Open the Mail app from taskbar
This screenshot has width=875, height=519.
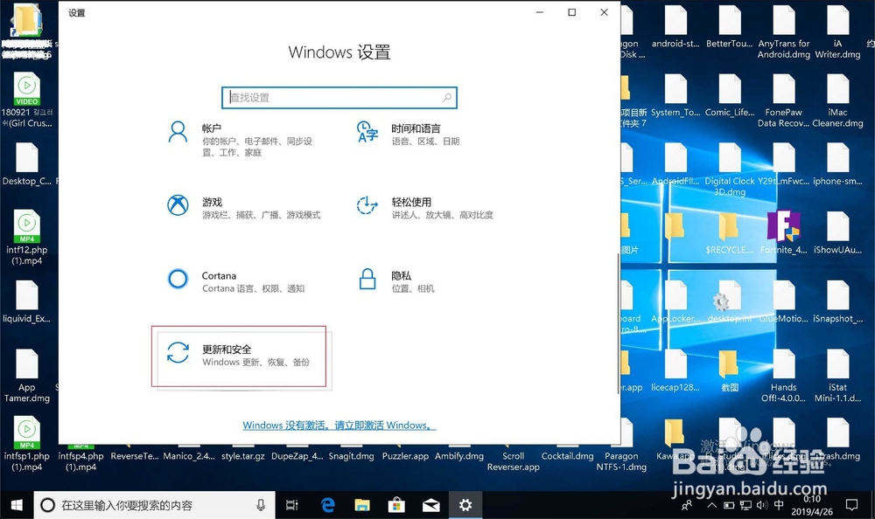point(430,505)
